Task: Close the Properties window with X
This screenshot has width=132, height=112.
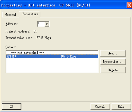Action: coord(129,5)
